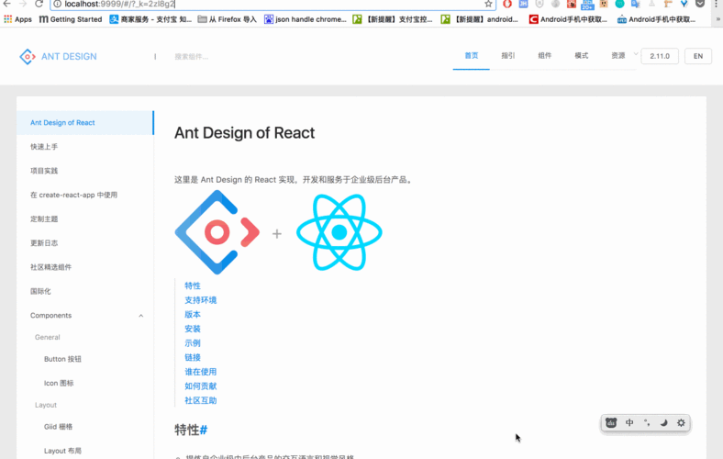The width and height of the screenshot is (723, 459).
Task: Open 社区精选组件 in the sidebar
Action: 85,267
